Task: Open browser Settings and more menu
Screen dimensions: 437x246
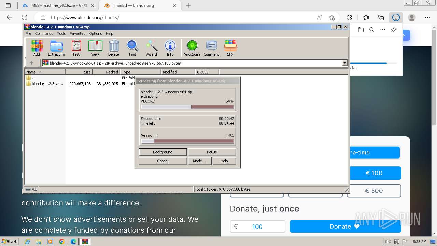Action: [427, 17]
